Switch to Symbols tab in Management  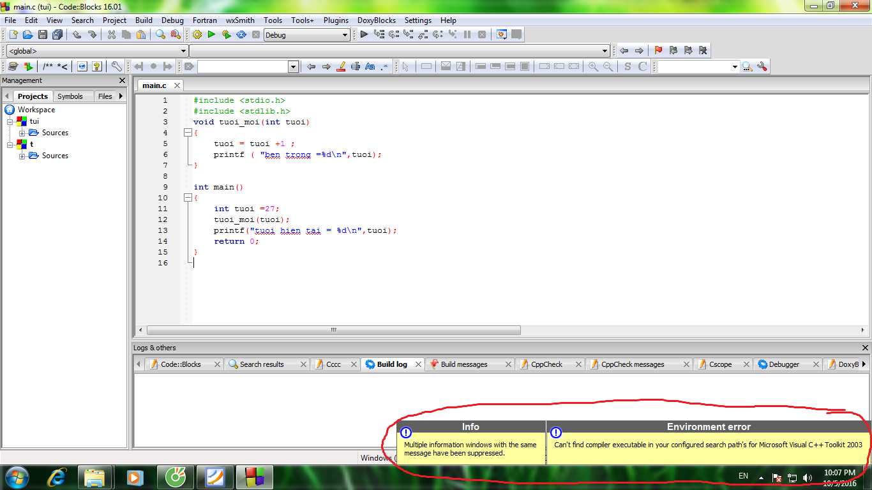pyautogui.click(x=70, y=96)
